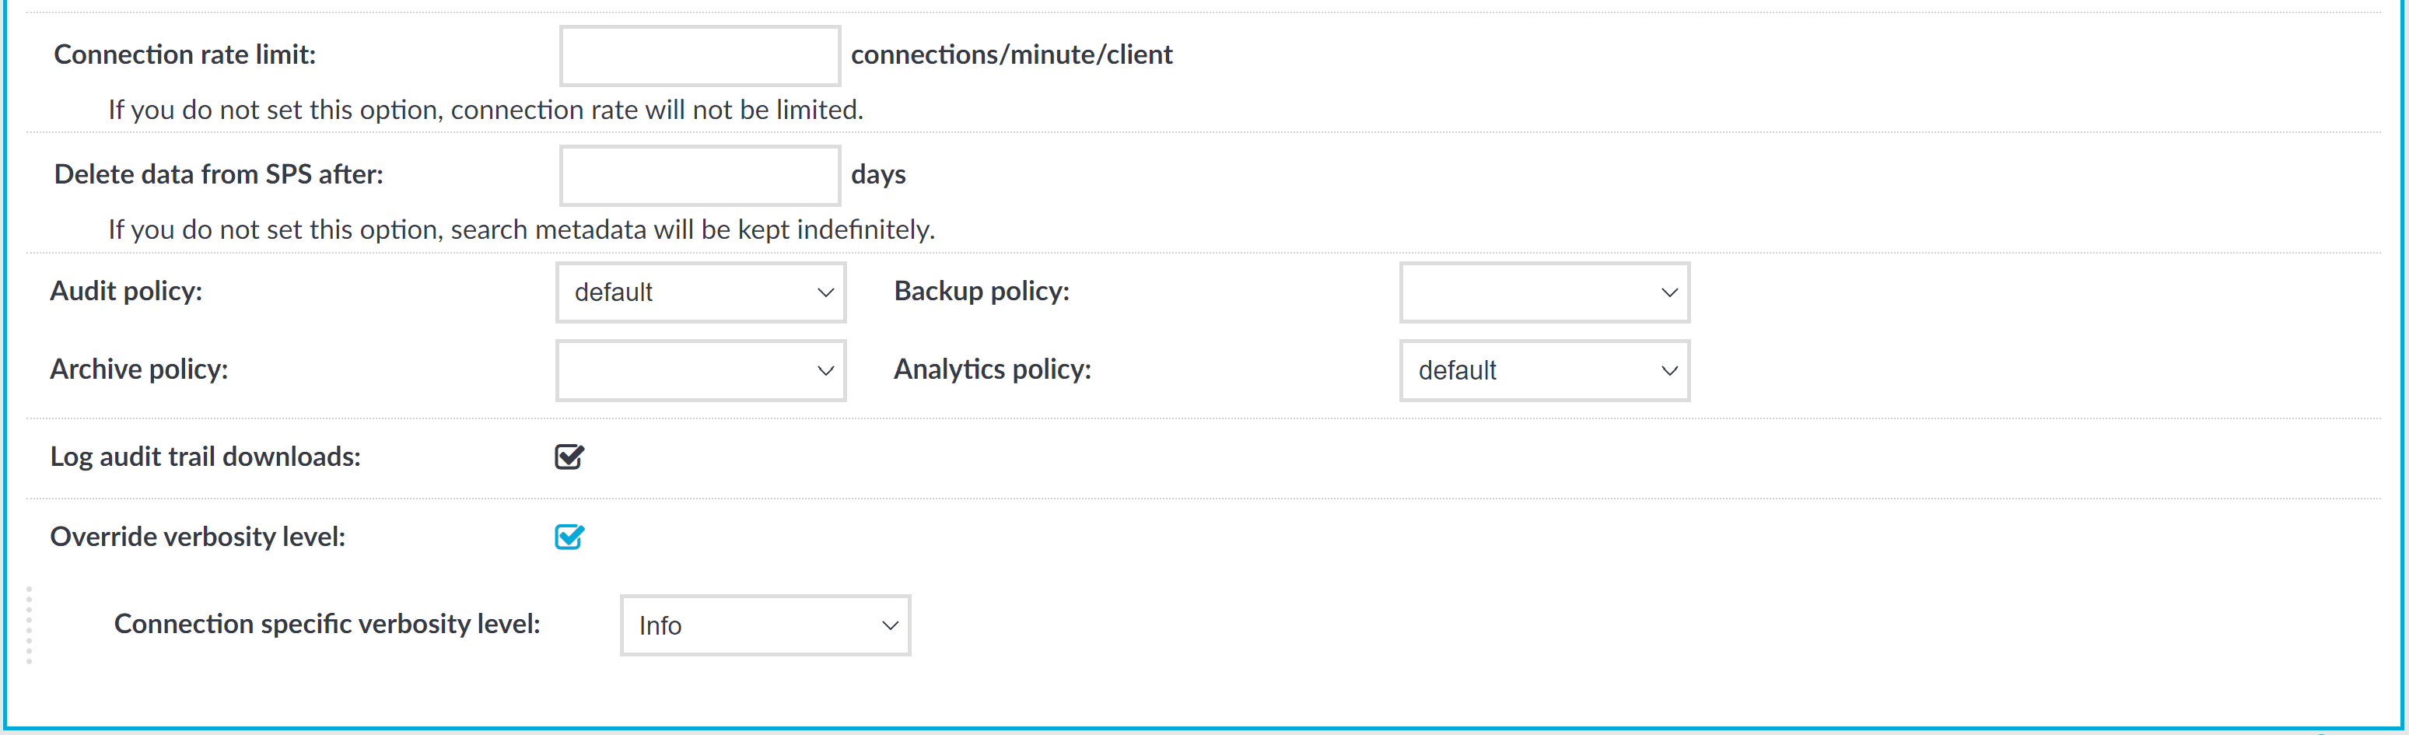The width and height of the screenshot is (2409, 735).
Task: Click the 'days' unit label
Action: pyautogui.click(x=878, y=175)
